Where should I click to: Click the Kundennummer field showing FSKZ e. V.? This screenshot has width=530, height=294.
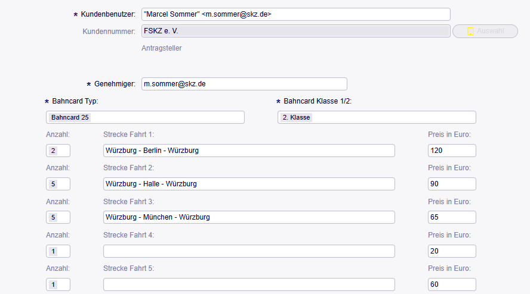[295, 31]
